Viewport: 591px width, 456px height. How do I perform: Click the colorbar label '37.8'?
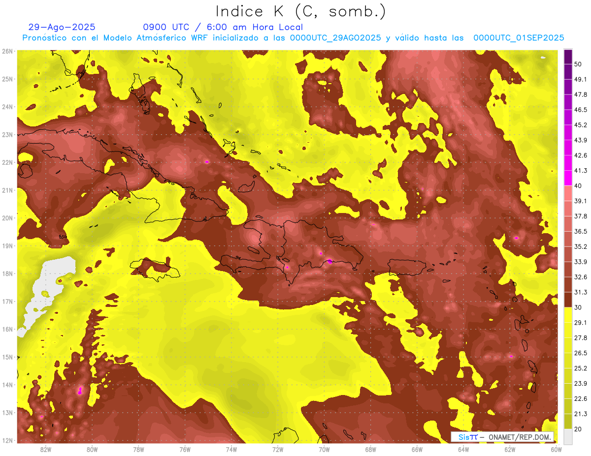tap(580, 216)
